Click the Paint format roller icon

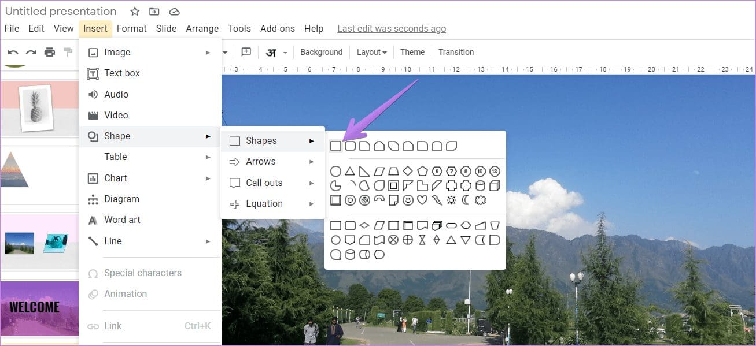[x=68, y=52]
